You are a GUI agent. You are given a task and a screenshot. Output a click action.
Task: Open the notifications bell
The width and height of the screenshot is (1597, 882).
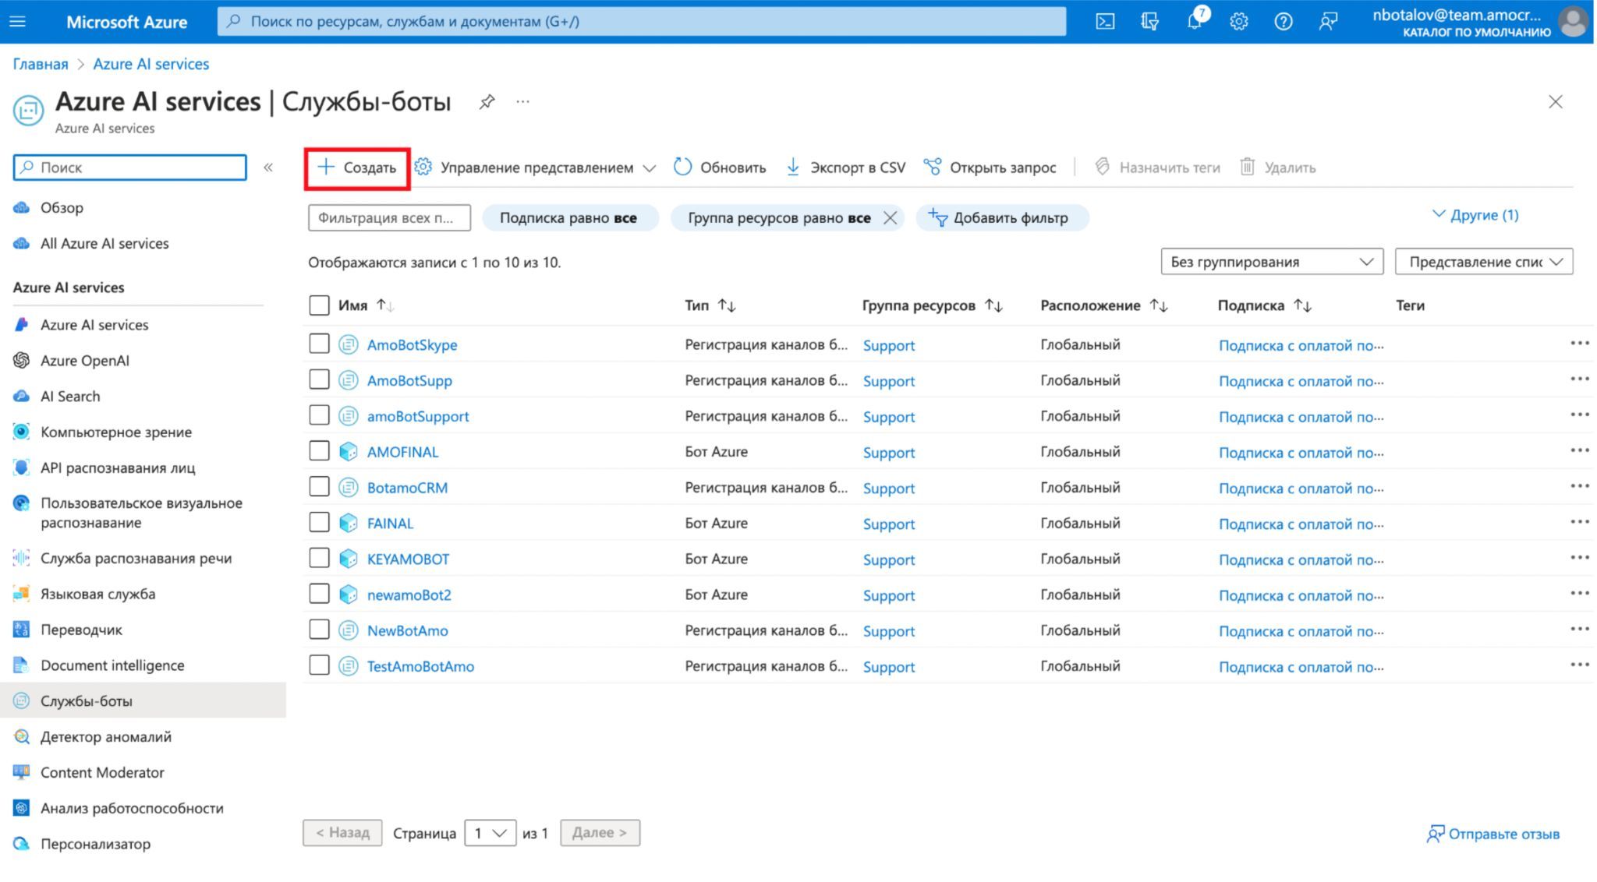pyautogui.click(x=1195, y=21)
